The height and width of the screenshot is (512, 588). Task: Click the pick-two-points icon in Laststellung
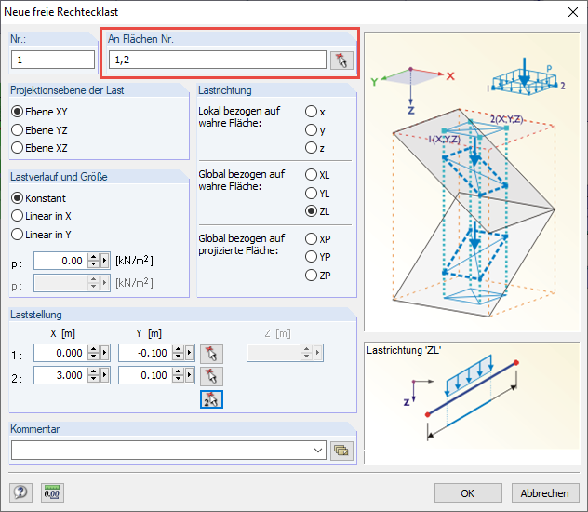pos(211,399)
